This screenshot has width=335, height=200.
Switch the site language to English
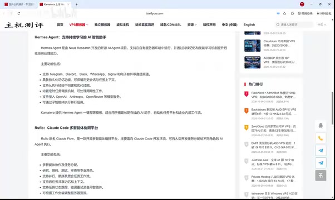tap(249, 25)
